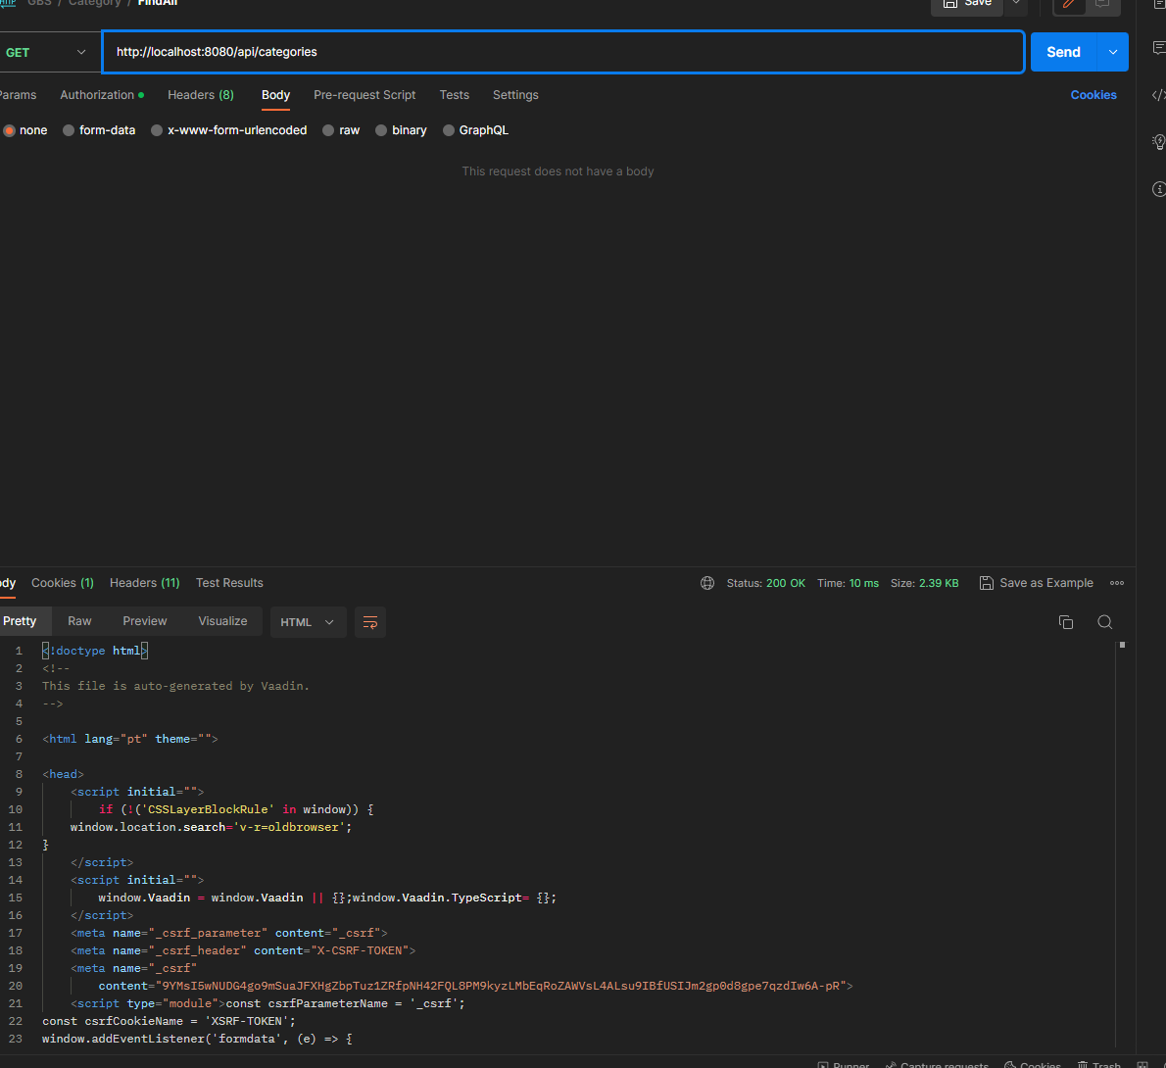Expand the arrow next to Send
Image resolution: width=1166 pixels, height=1068 pixels.
[x=1112, y=52]
